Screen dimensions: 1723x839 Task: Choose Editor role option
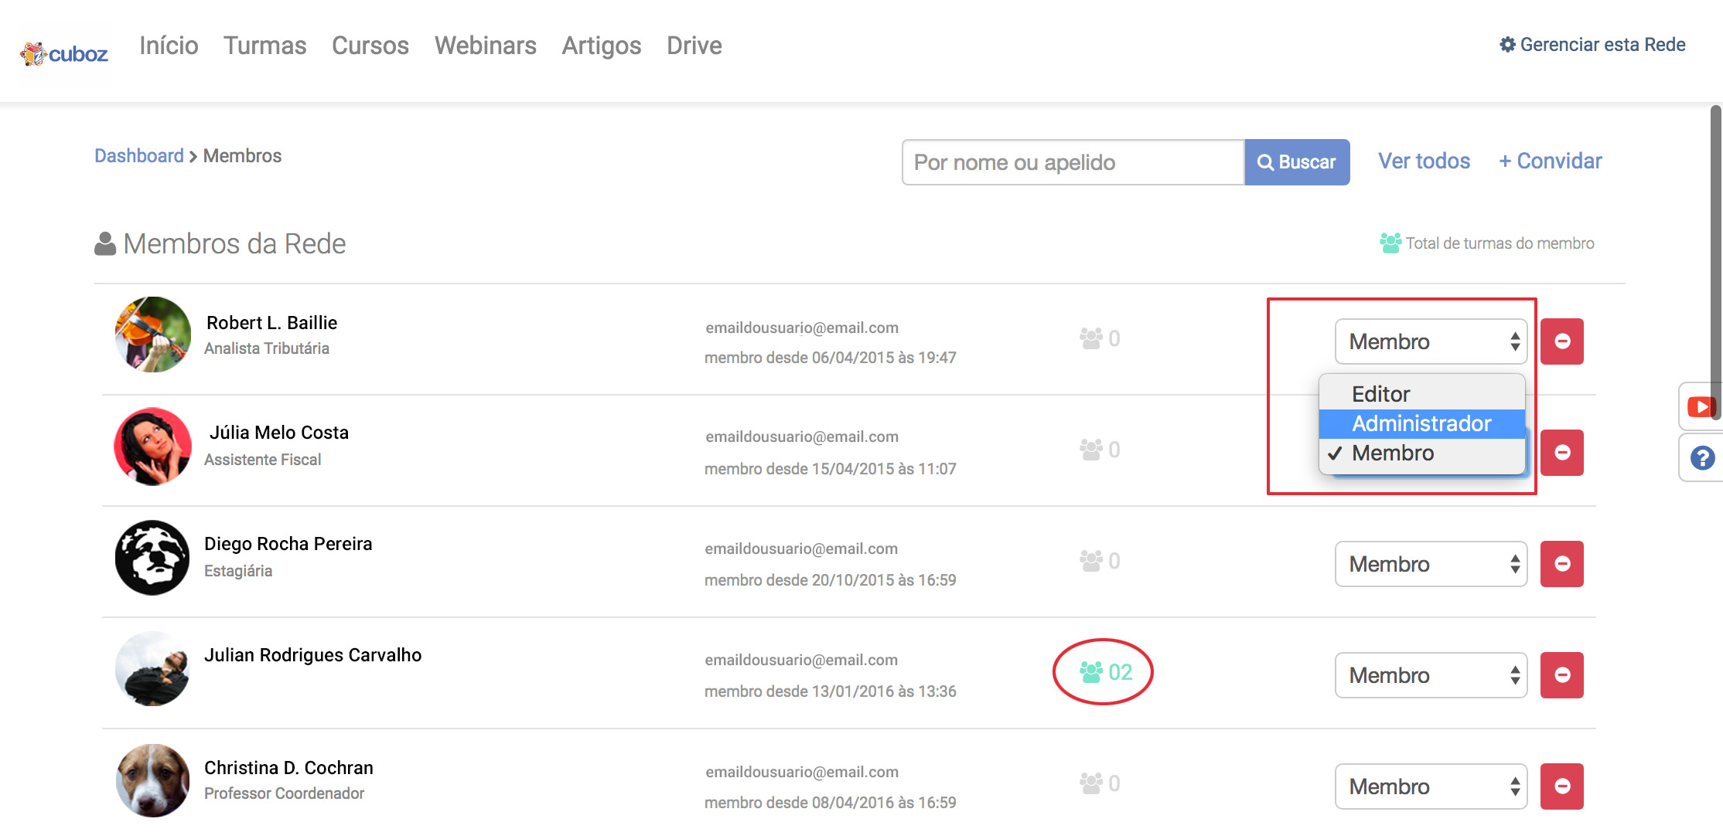pyautogui.click(x=1381, y=394)
